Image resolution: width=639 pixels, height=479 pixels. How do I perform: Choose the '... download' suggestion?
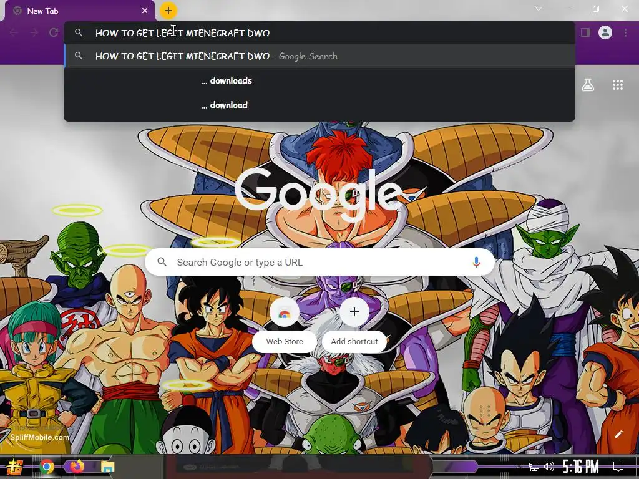(319, 105)
